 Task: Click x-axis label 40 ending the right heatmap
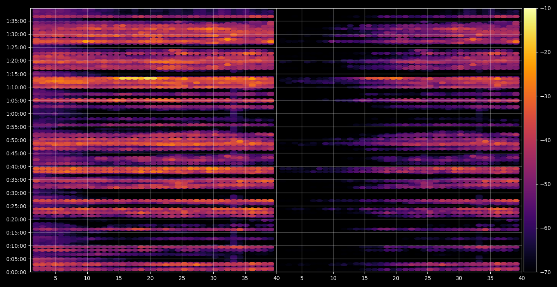point(522,278)
